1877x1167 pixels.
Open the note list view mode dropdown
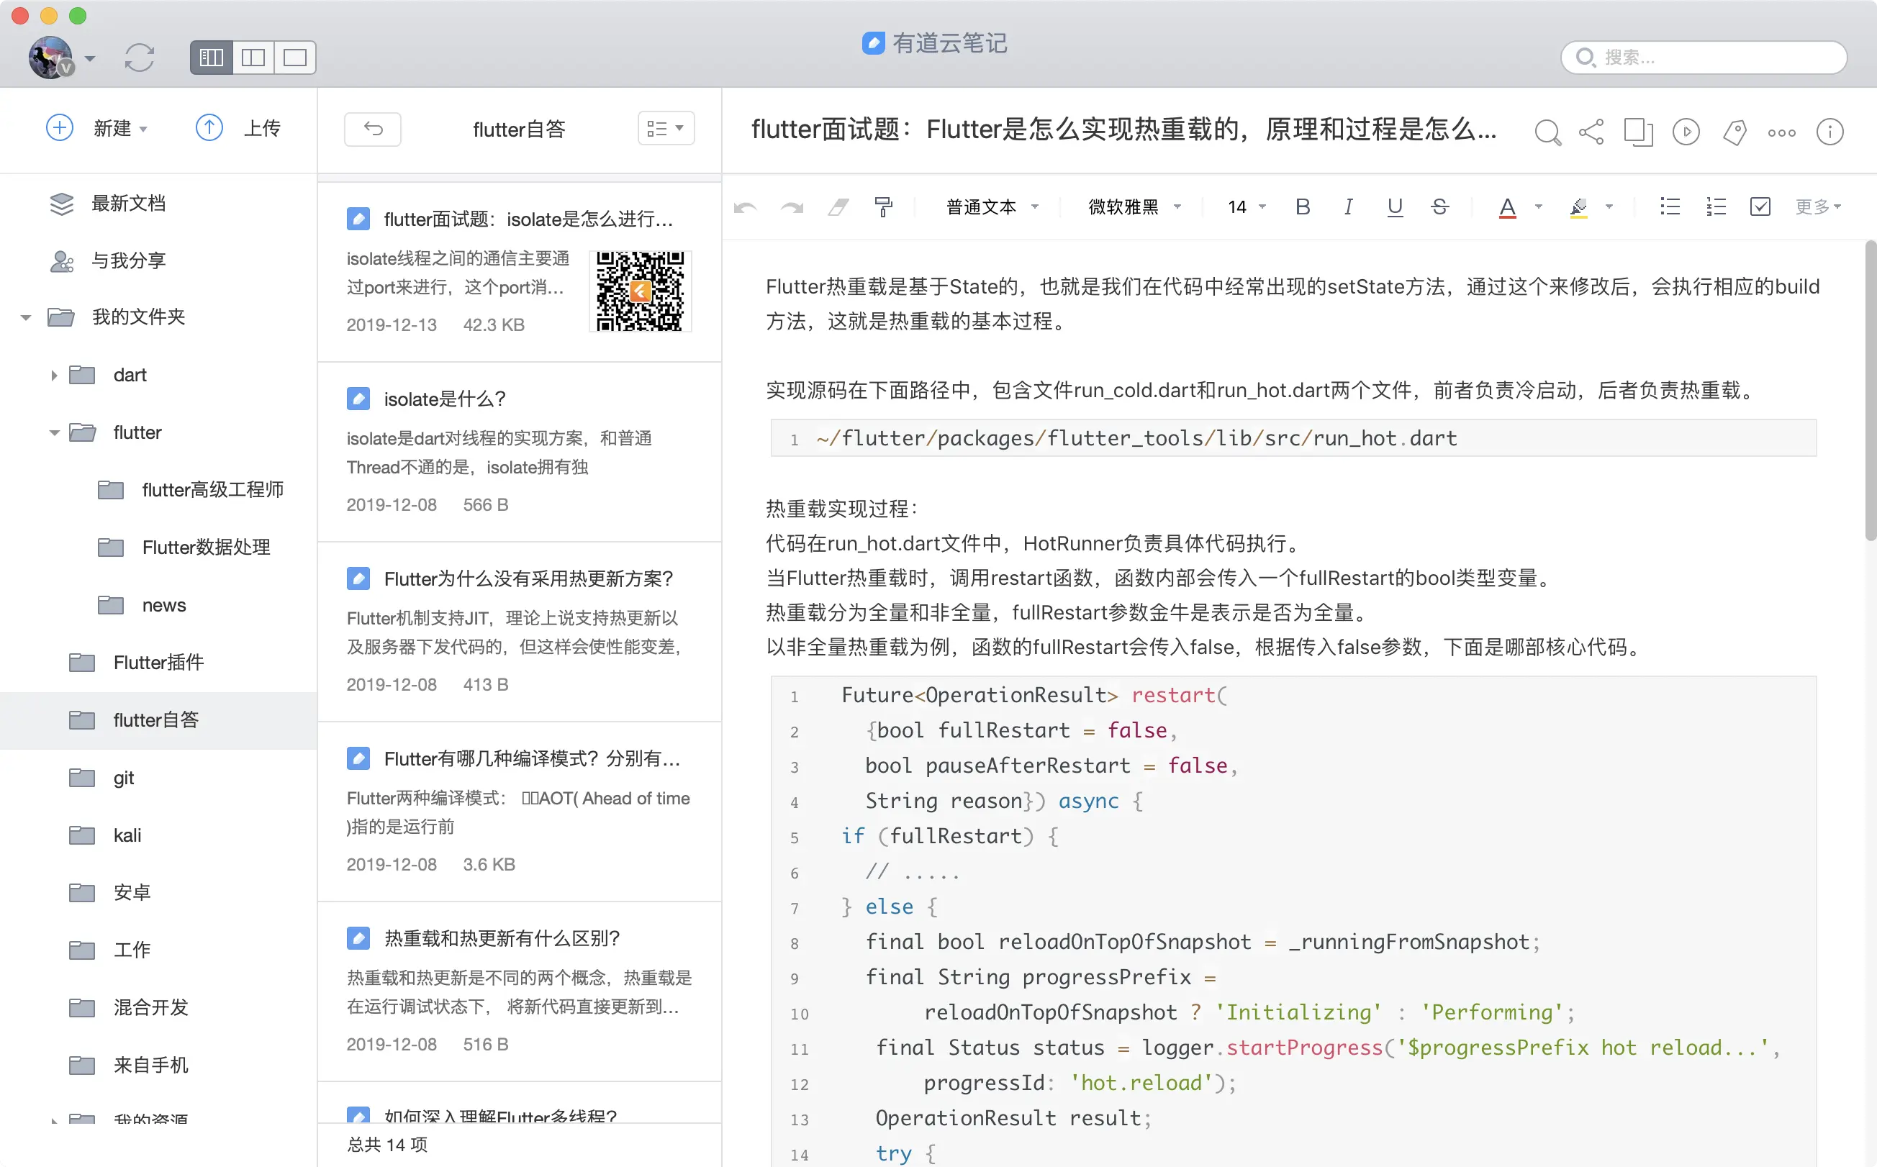(x=666, y=129)
